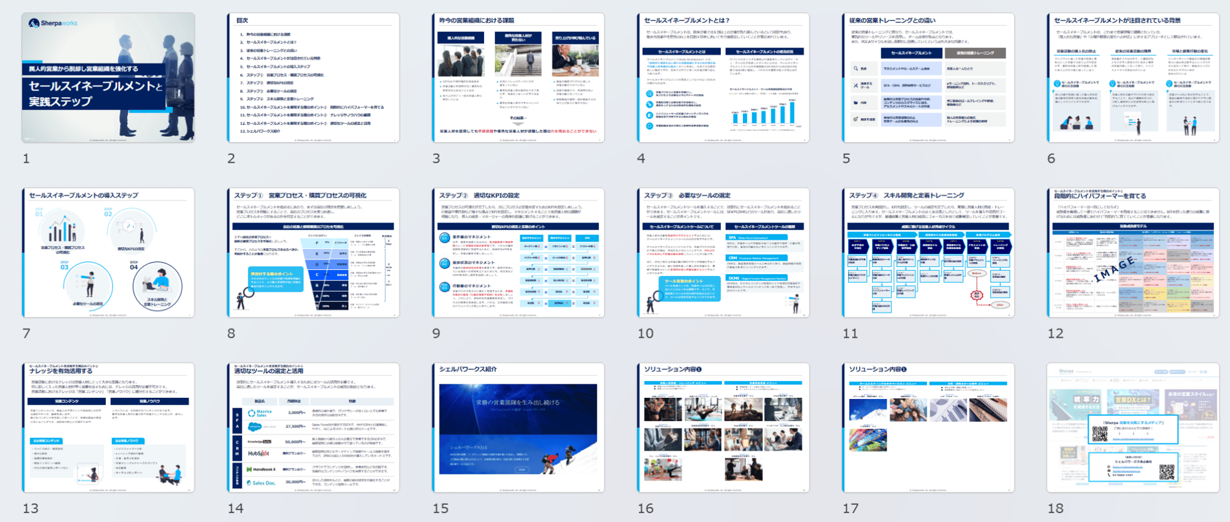The width and height of the screenshot is (1230, 522).
Task: Choose slide 5 従来の営業トレーニングとの違い
Action: 928,78
